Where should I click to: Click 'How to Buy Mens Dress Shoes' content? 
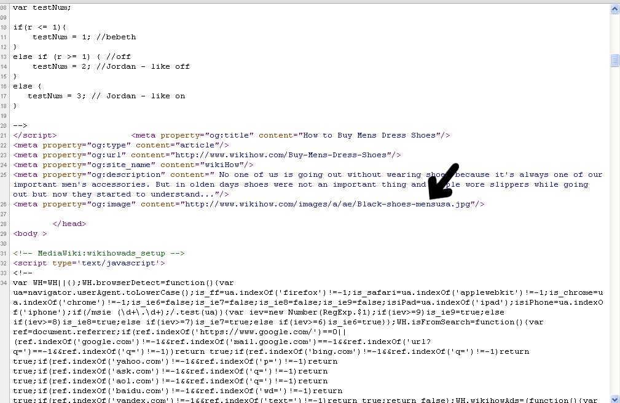(x=369, y=136)
